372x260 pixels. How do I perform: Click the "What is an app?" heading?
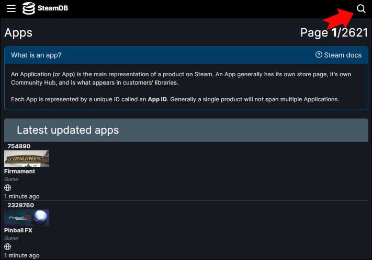tap(36, 55)
